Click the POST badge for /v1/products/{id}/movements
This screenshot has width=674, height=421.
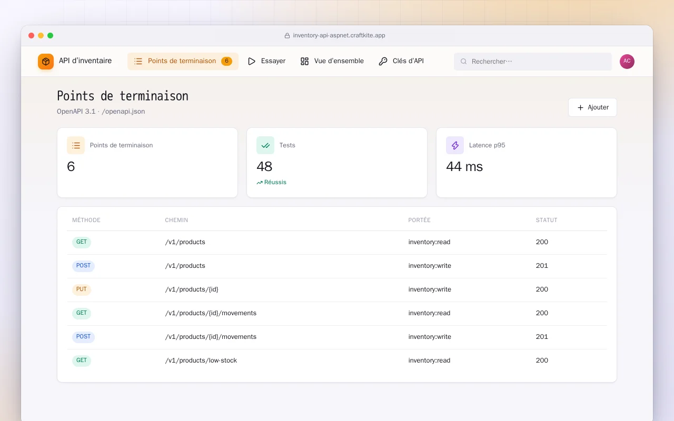click(x=83, y=337)
